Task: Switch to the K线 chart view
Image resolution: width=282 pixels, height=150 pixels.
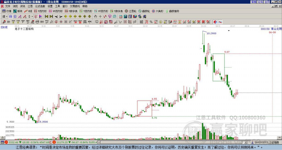Action: coord(28,11)
